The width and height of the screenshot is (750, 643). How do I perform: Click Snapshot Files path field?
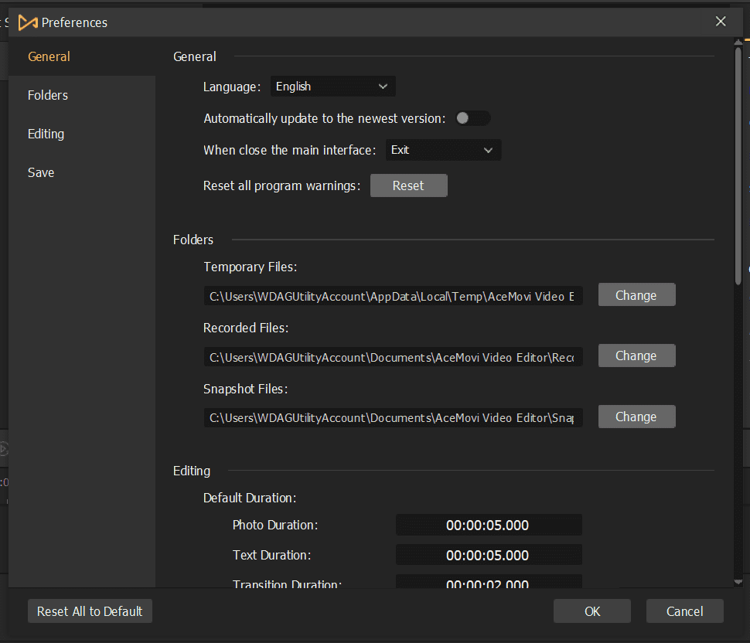394,418
